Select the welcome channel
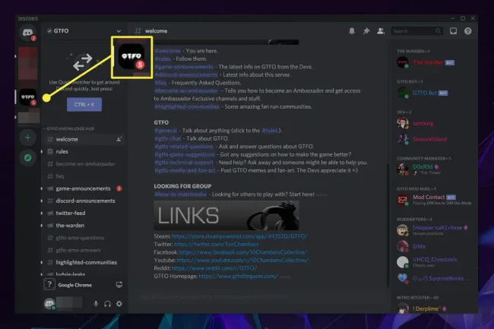Viewport: 494px width, 329px height. 84,139
